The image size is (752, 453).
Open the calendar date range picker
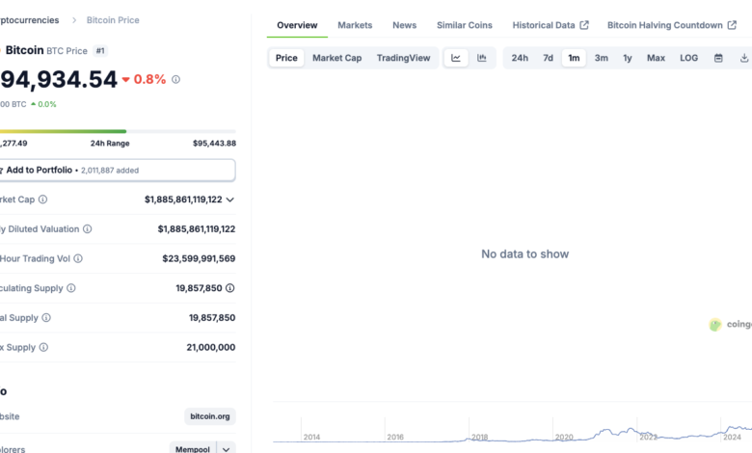coord(718,58)
